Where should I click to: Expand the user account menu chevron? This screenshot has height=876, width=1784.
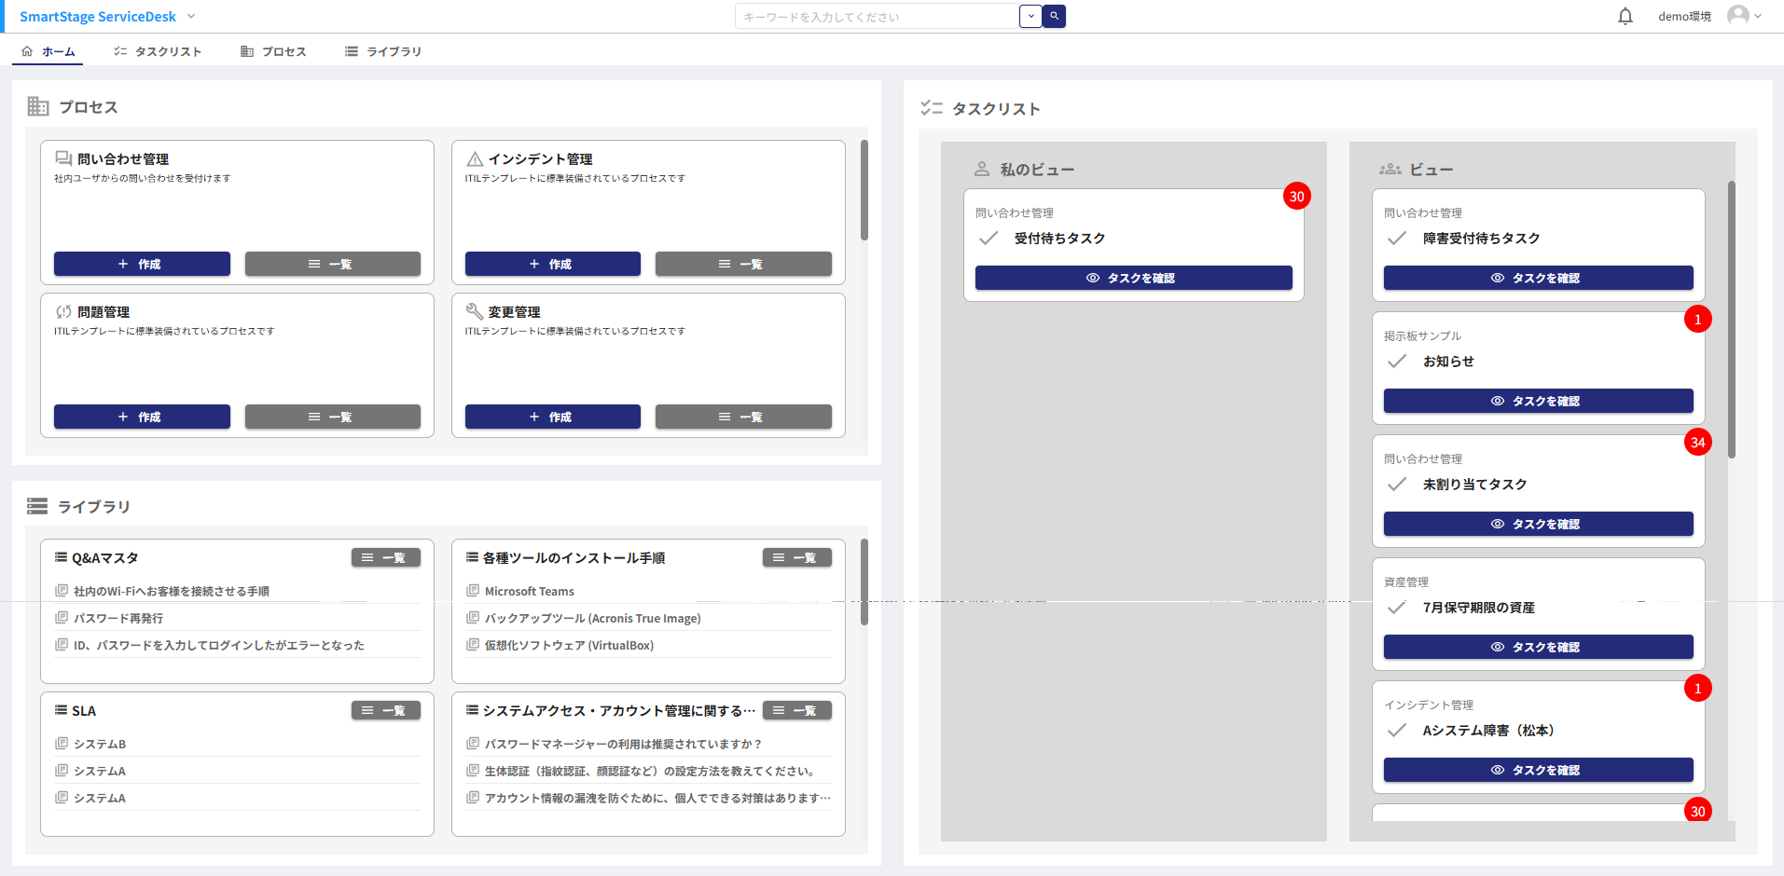[x=1759, y=16]
